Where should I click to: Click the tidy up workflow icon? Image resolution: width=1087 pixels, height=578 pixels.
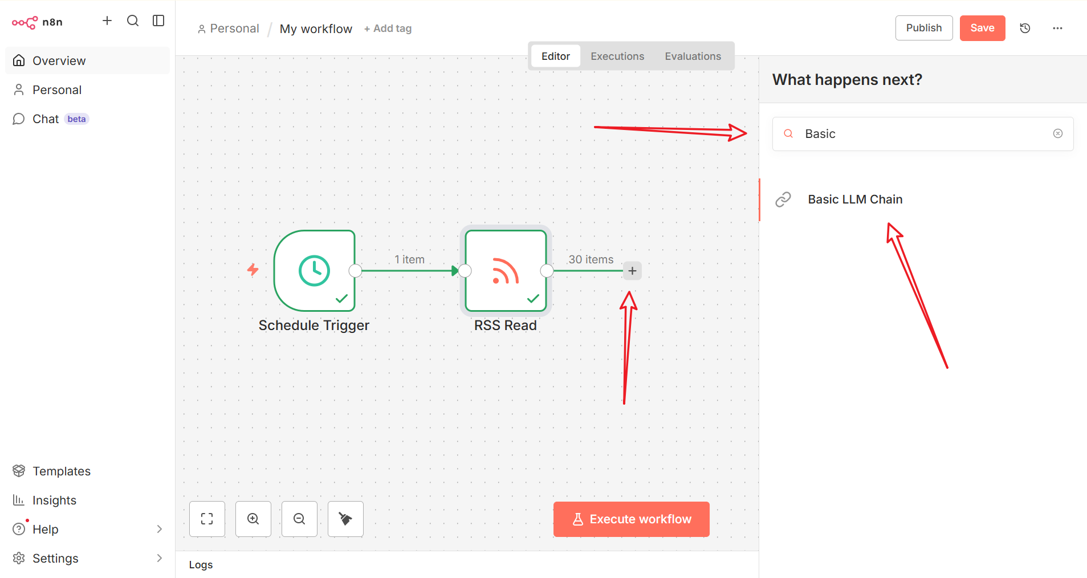pyautogui.click(x=345, y=519)
